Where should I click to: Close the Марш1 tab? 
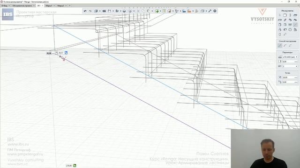point(54,6)
